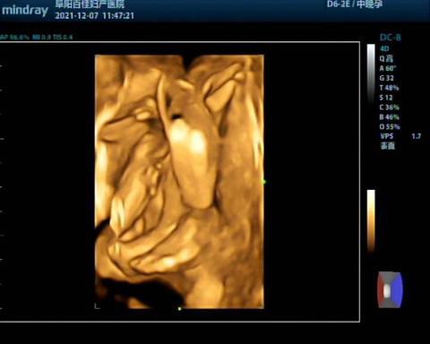The image size is (430, 344).
Task: Click the 'A 60°' angle parameter
Action: (388, 68)
